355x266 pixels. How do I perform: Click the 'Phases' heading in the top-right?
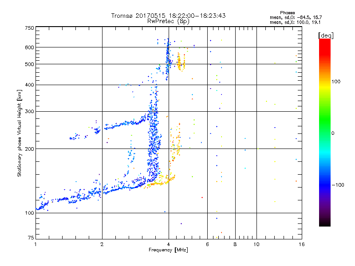287,13
